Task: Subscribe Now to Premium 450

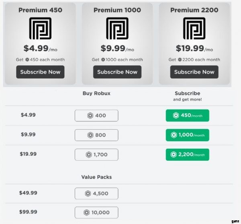Action: point(40,72)
